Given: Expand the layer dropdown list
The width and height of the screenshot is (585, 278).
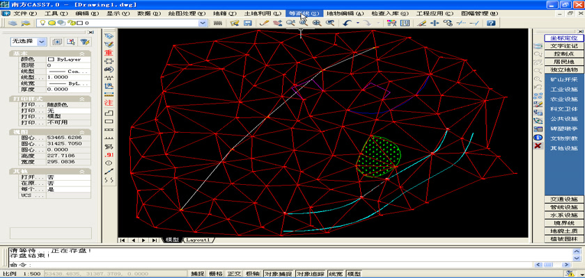Looking at the screenshot, I should pyautogui.click(x=203, y=23).
